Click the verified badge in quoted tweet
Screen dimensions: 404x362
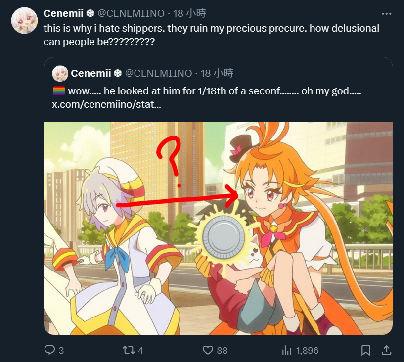click(x=118, y=73)
